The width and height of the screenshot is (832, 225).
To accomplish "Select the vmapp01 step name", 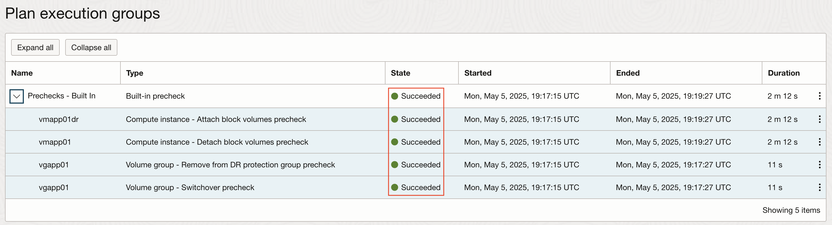I will 55,142.
